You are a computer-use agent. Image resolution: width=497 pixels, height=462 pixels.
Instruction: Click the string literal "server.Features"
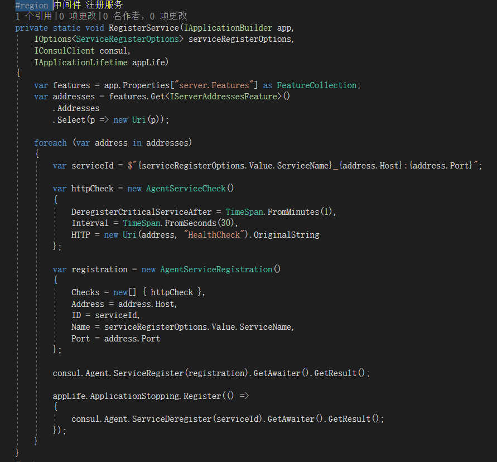point(214,85)
